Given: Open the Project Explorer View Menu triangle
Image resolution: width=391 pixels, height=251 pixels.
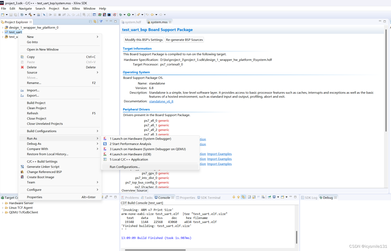Looking at the screenshot, I should click(107, 21).
